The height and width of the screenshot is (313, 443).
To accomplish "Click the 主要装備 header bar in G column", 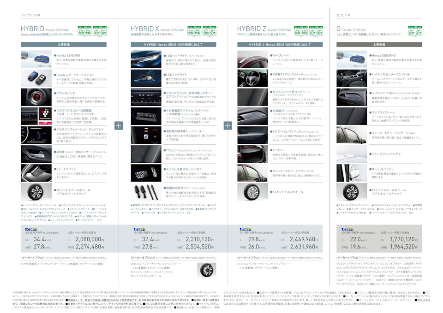I will coord(379,45).
